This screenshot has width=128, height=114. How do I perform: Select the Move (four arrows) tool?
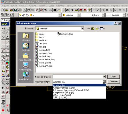(x=7, y=84)
